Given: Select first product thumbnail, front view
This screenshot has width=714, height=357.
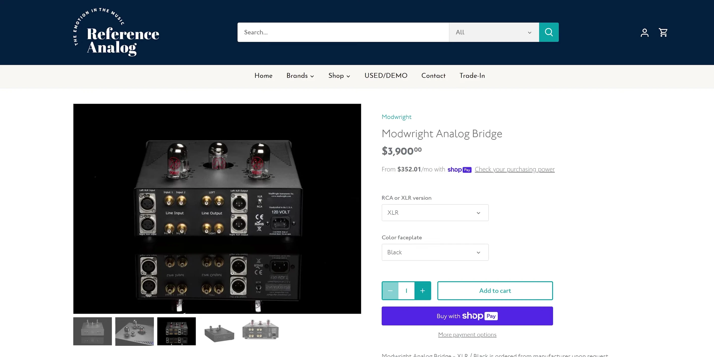Looking at the screenshot, I should [x=93, y=331].
